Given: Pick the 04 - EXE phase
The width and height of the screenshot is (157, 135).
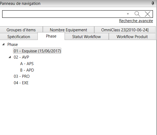Looking at the screenshot, I should (x=21, y=83).
